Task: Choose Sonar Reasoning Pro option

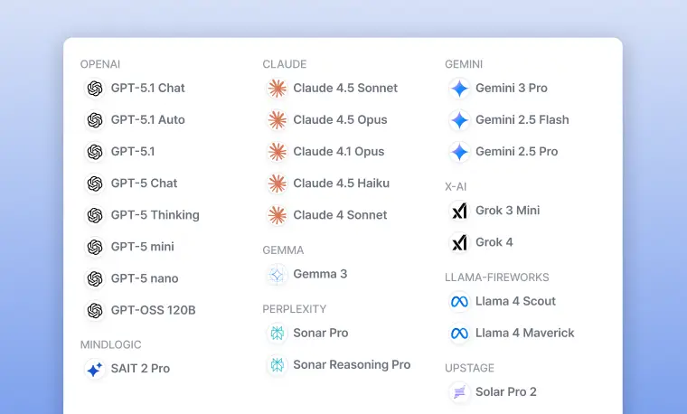Action: [x=351, y=365]
